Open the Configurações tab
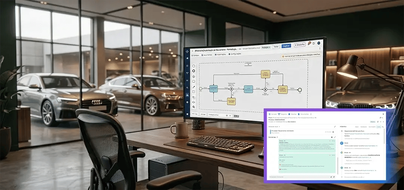The image size is (404, 190). pyautogui.click(x=235, y=54)
